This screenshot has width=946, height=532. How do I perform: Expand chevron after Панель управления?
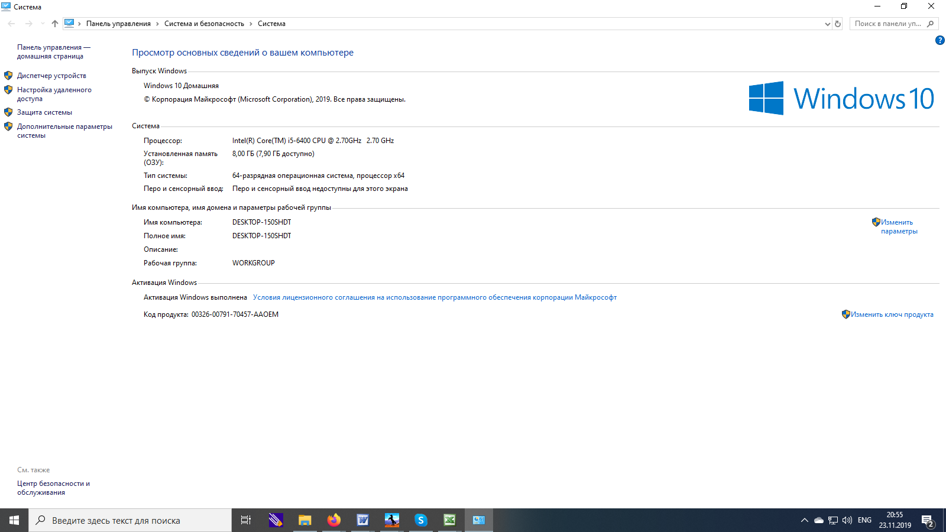(x=158, y=24)
